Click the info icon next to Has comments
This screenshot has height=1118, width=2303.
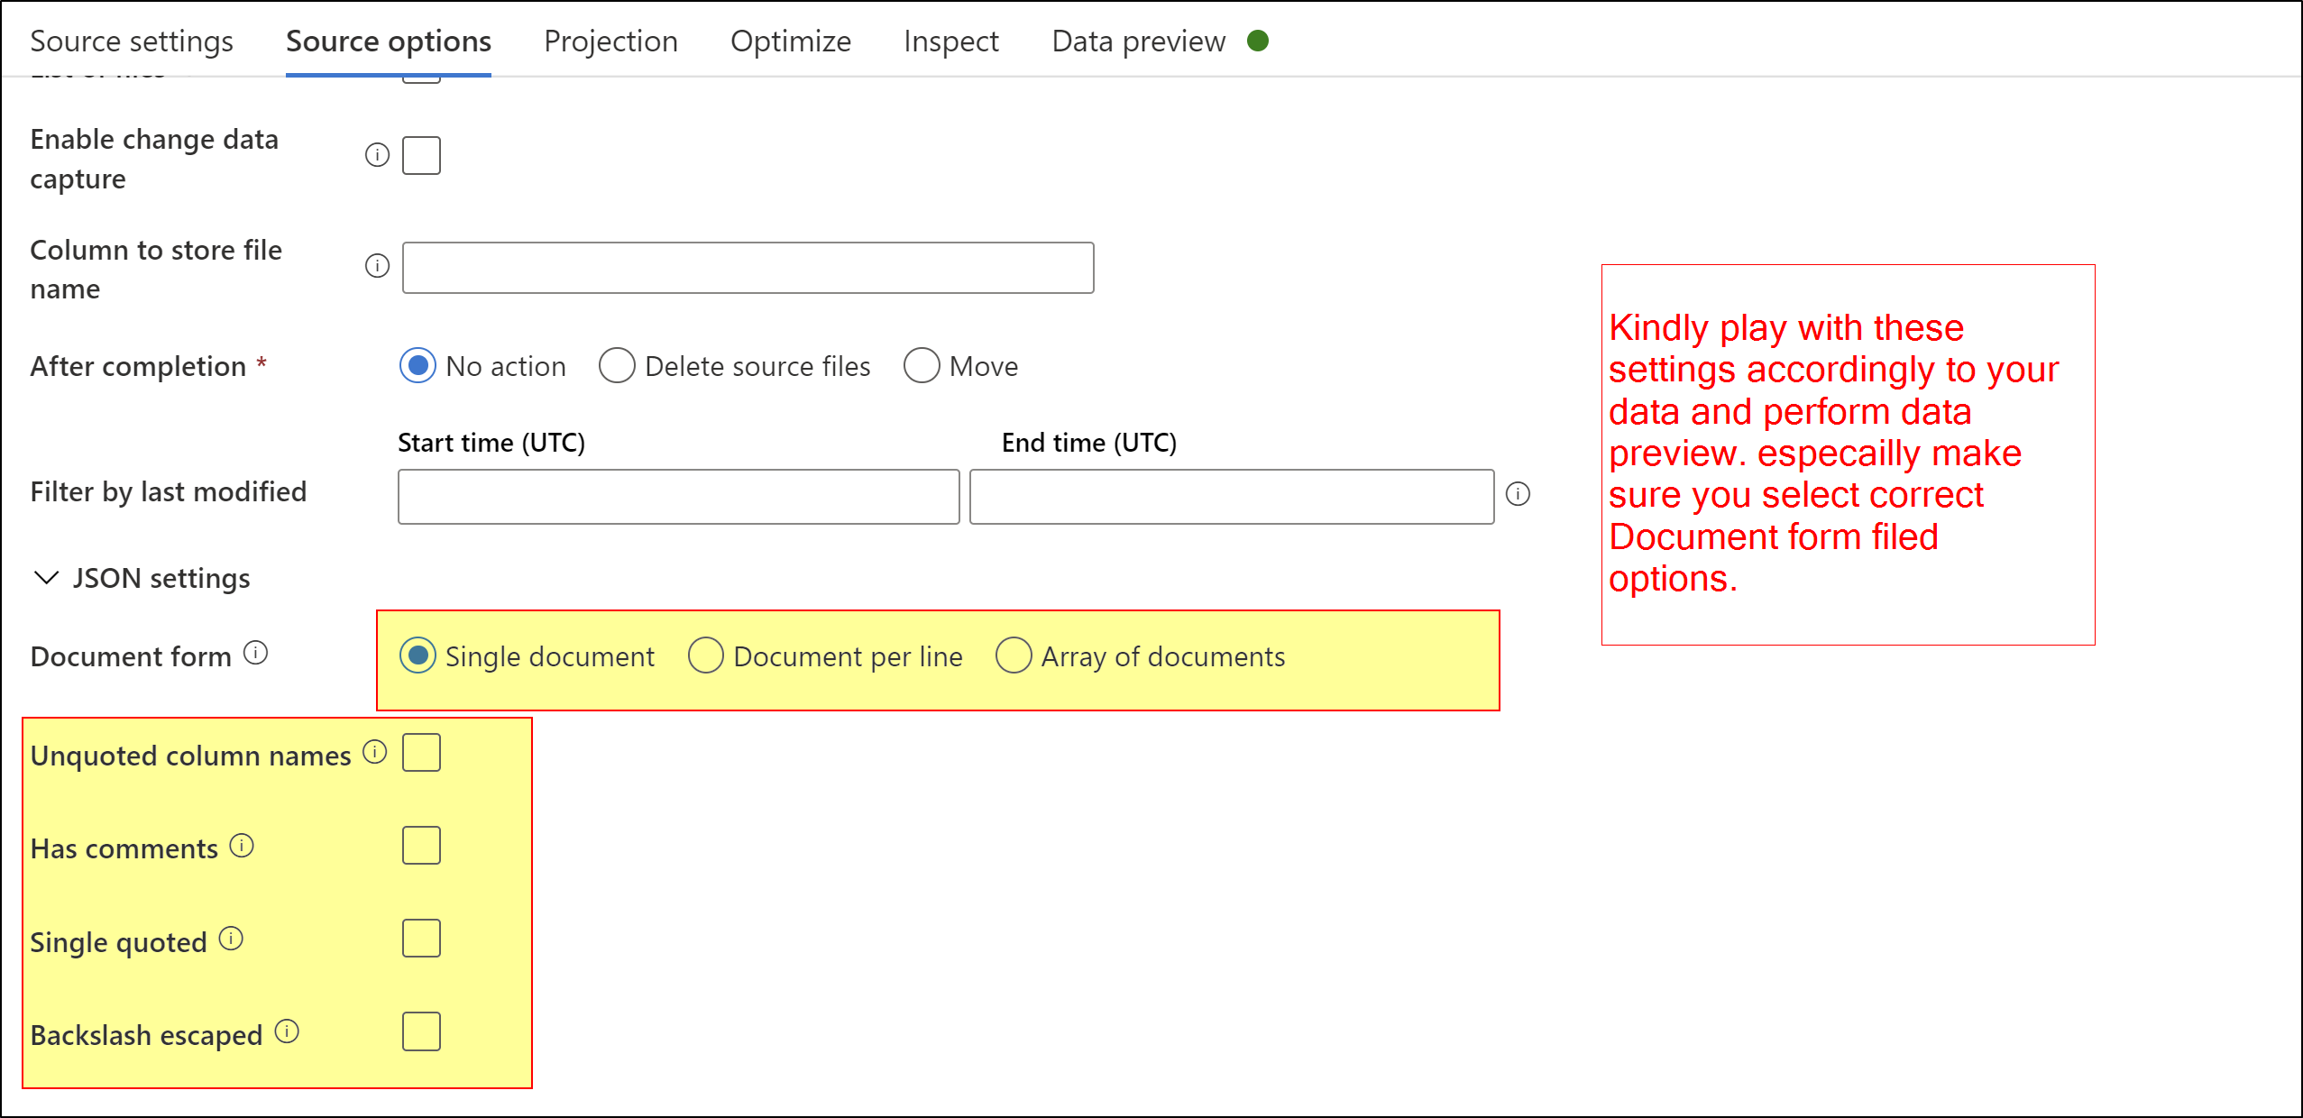(x=240, y=846)
